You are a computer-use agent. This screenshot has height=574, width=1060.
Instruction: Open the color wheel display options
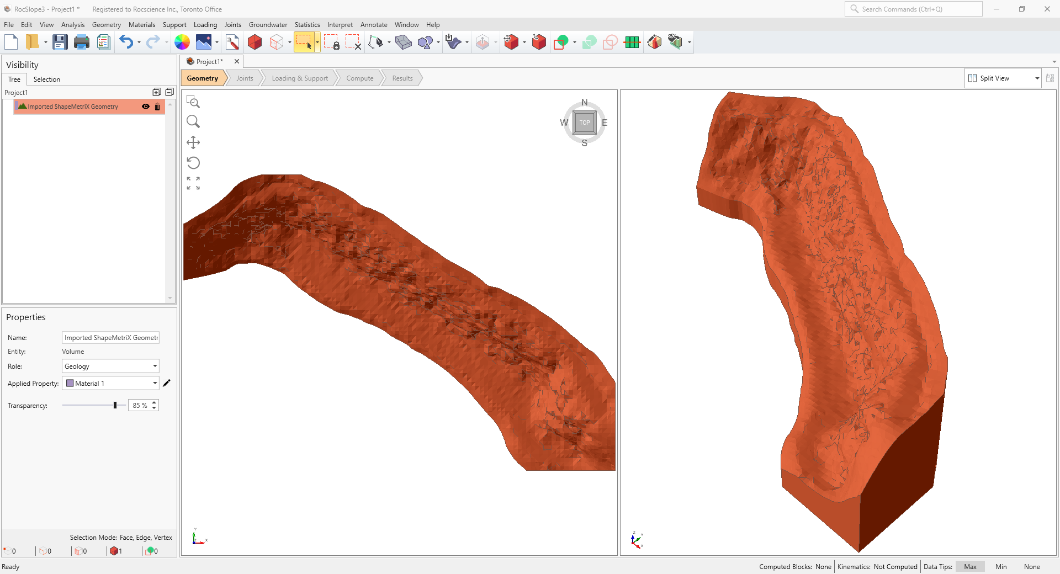[x=182, y=42]
